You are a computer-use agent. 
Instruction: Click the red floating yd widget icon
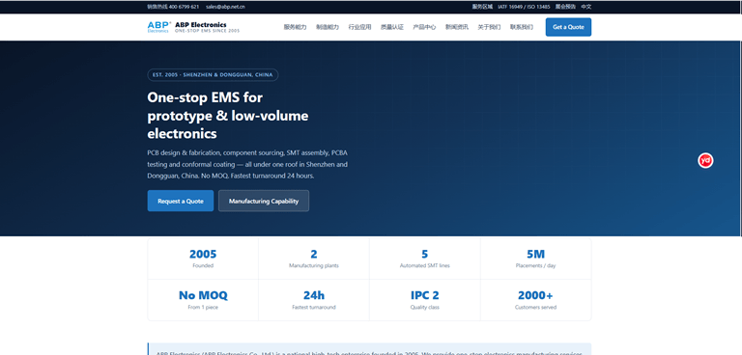point(705,161)
